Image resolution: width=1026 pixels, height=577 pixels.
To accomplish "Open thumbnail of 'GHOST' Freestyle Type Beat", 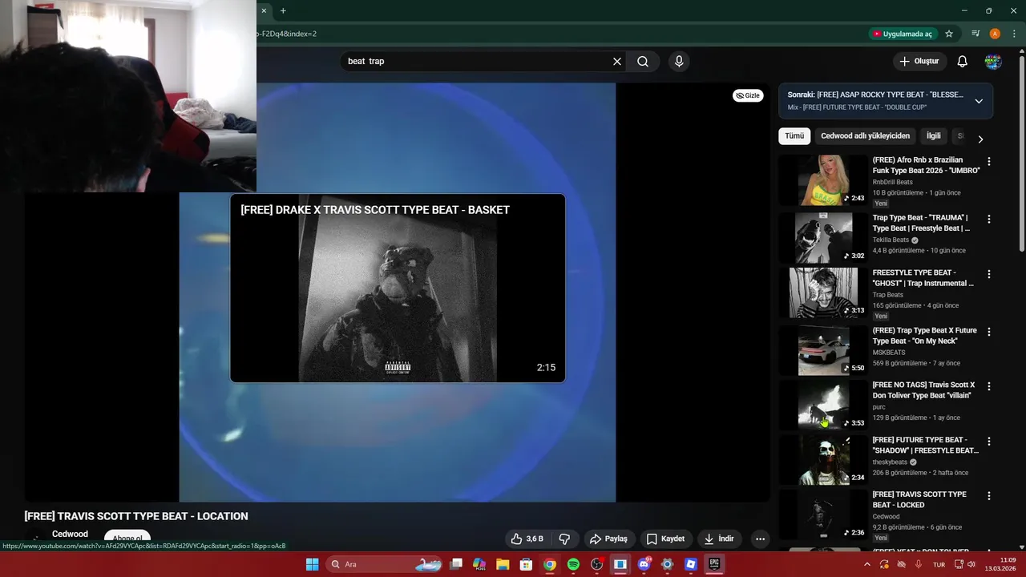I will pos(823,293).
